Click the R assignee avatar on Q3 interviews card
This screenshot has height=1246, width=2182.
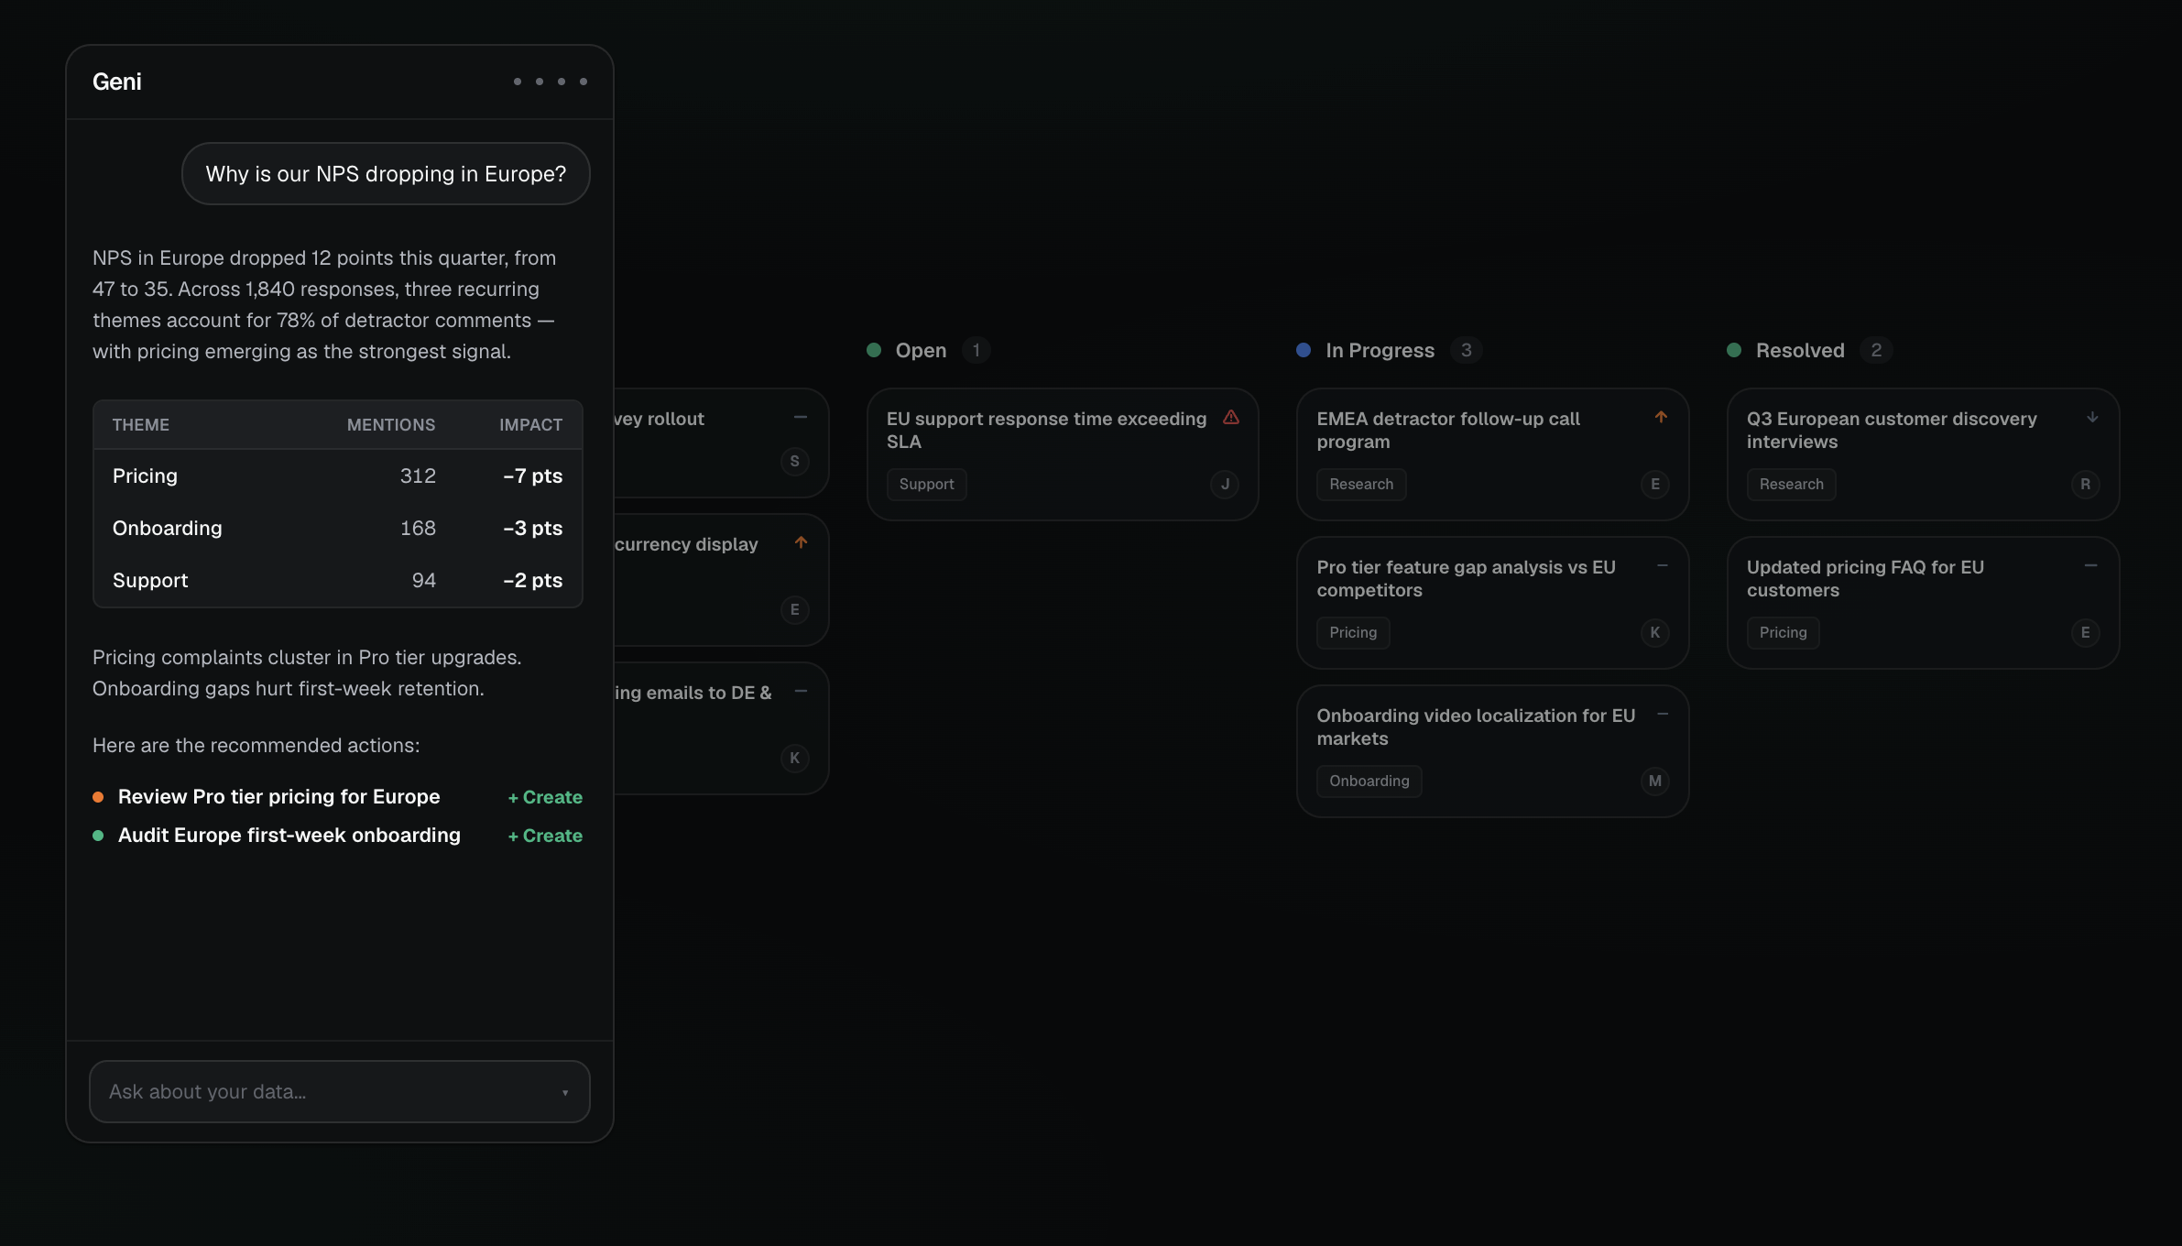[2085, 485]
